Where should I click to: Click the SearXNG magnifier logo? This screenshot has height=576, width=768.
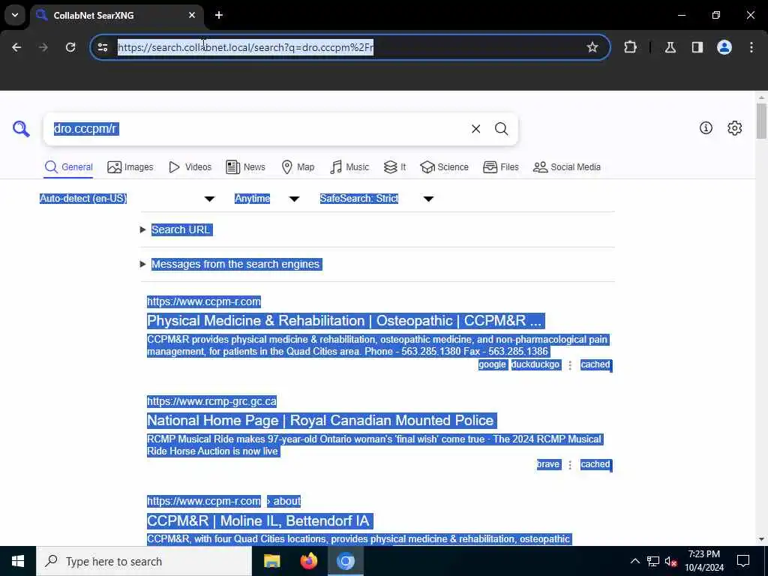click(21, 129)
